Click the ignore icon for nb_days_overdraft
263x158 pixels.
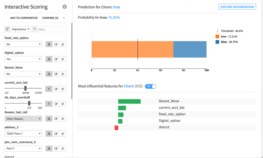click(x=62, y=104)
